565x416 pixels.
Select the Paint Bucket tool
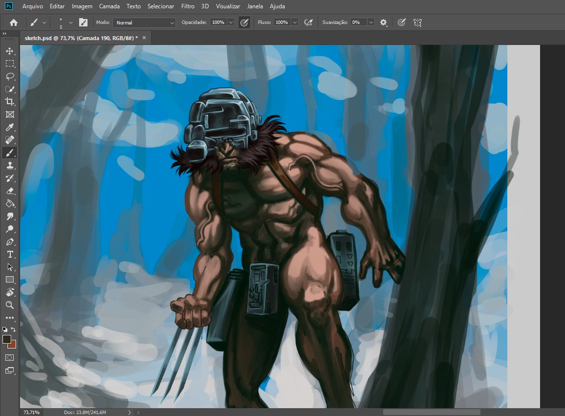click(x=10, y=204)
